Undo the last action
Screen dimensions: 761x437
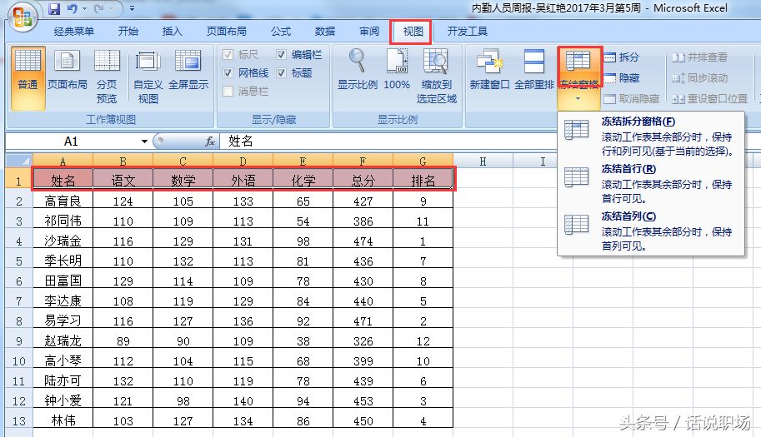click(72, 8)
